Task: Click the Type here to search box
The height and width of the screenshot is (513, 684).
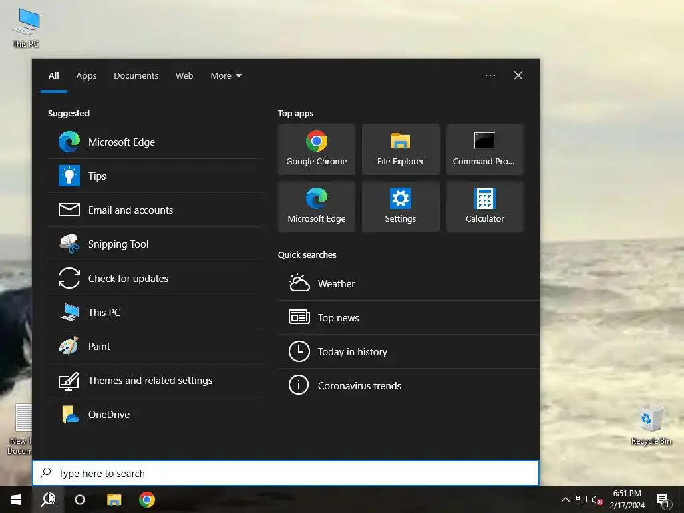Action: 286,473
